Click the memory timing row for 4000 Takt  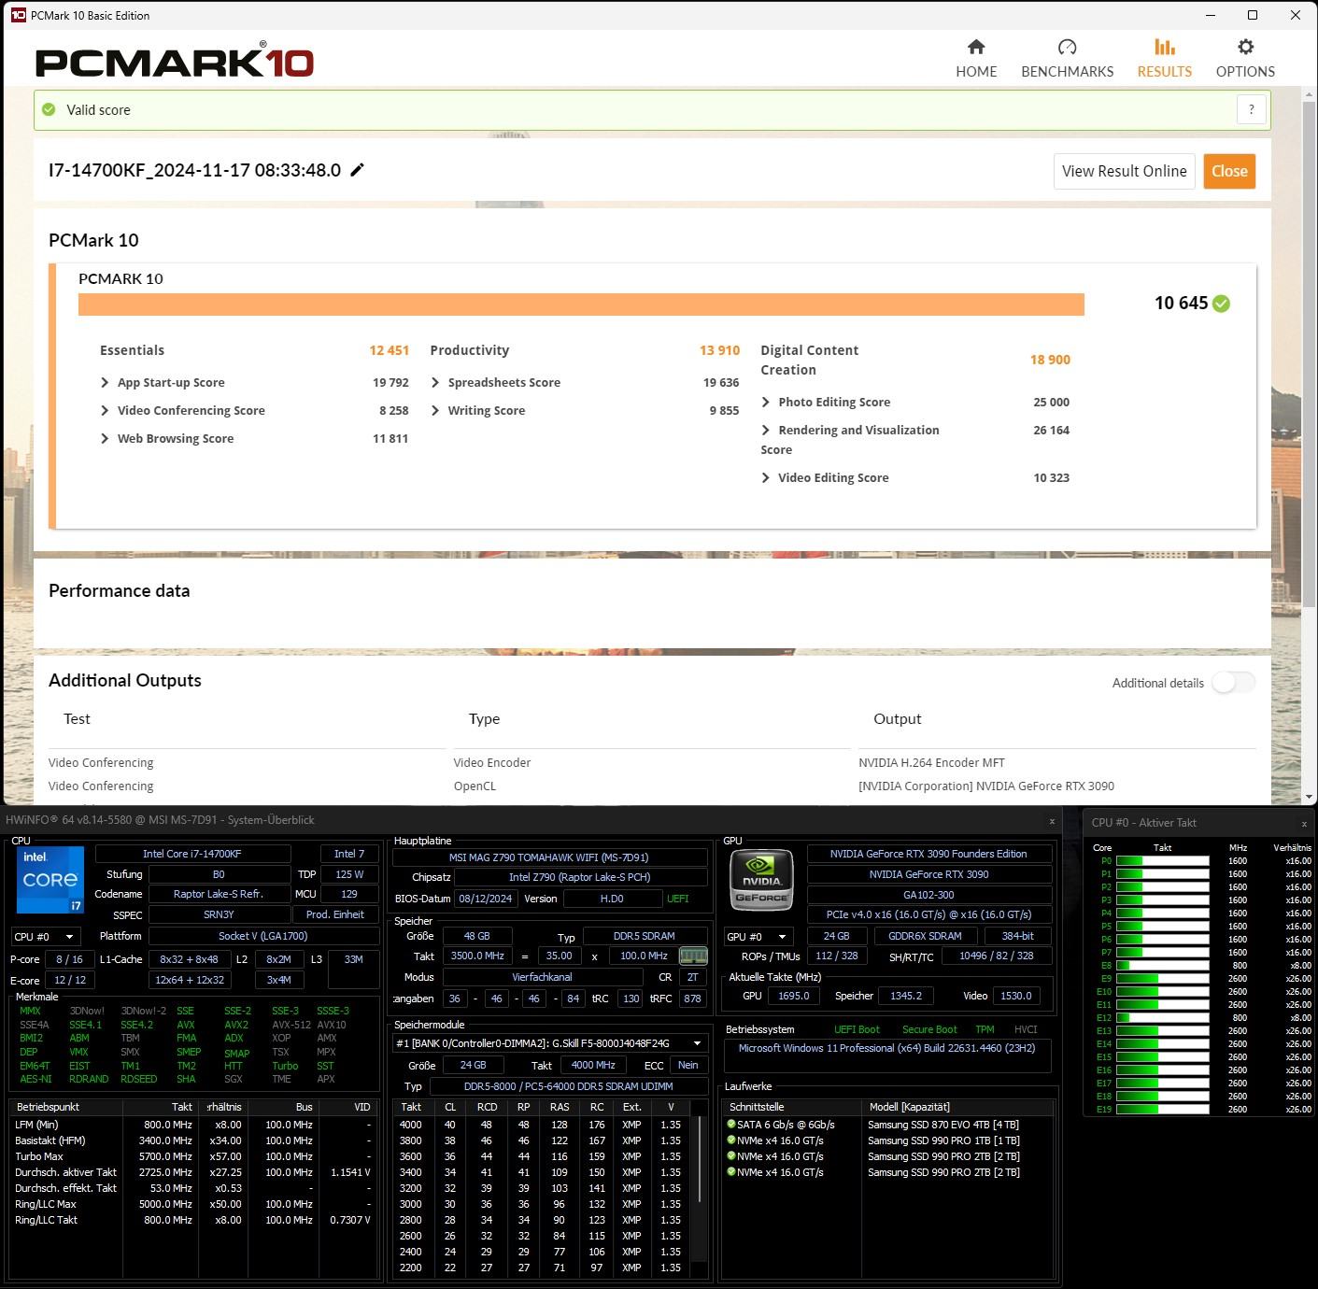(x=541, y=1125)
